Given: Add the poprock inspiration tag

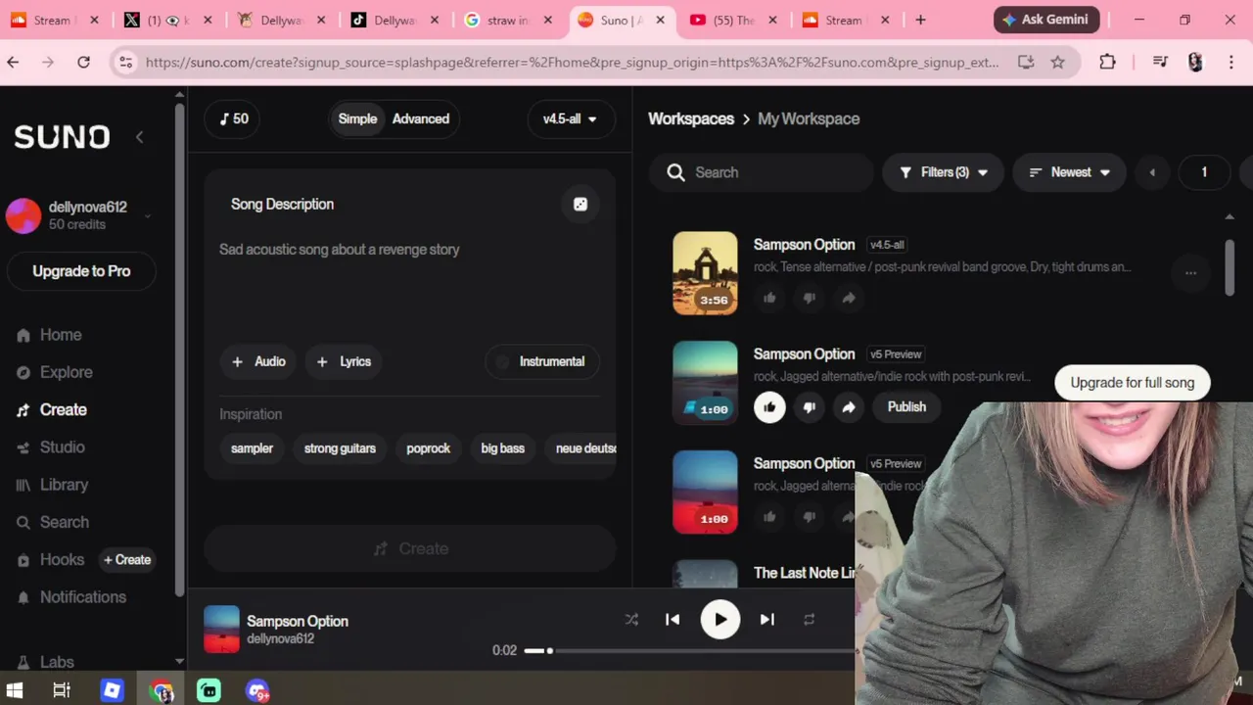Looking at the screenshot, I should (x=428, y=448).
